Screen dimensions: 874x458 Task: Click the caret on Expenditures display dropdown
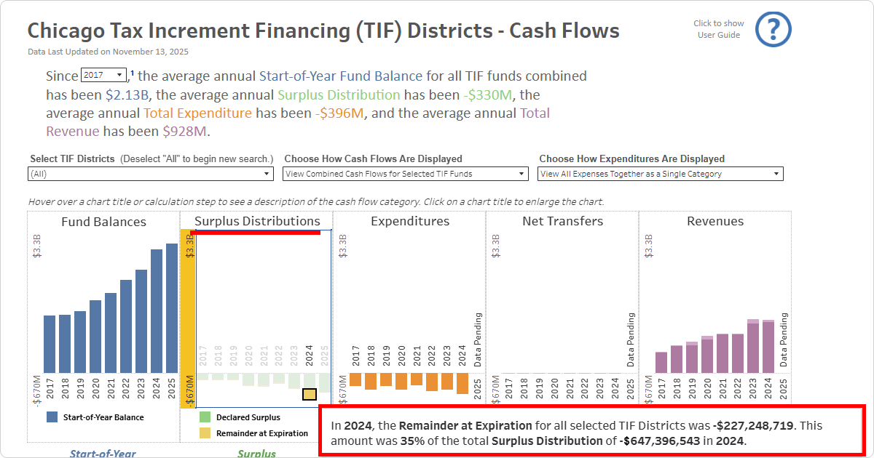click(776, 173)
